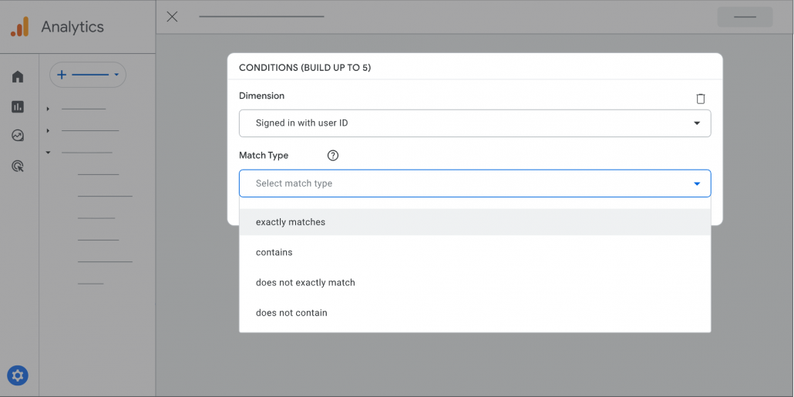
Task: Delete condition with trash icon
Action: click(700, 99)
